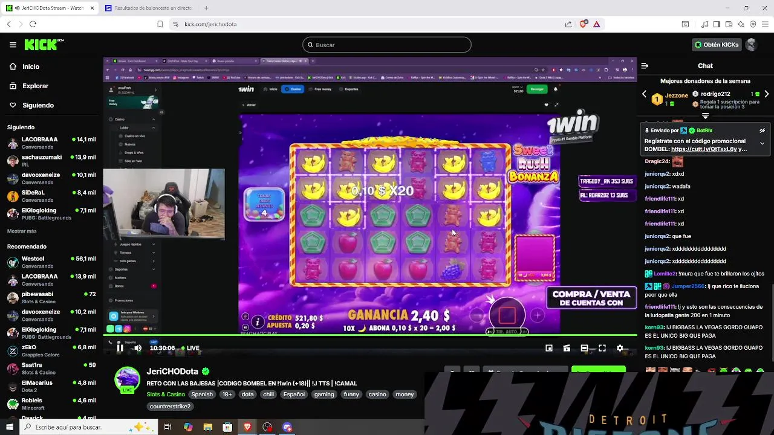Select the funny tag

(351, 395)
